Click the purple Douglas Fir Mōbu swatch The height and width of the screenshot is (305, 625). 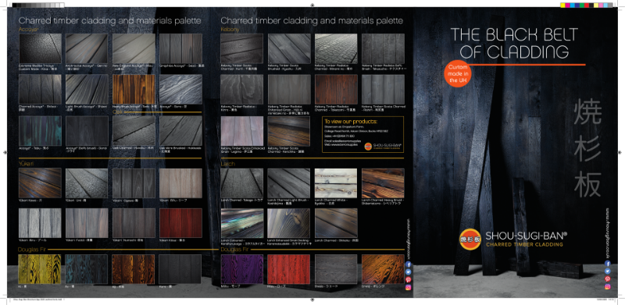(242, 269)
